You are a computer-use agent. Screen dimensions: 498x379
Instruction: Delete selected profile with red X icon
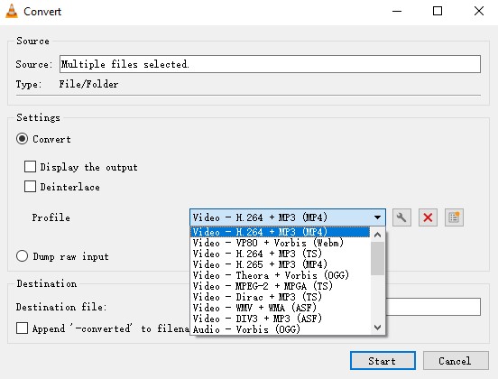click(428, 217)
